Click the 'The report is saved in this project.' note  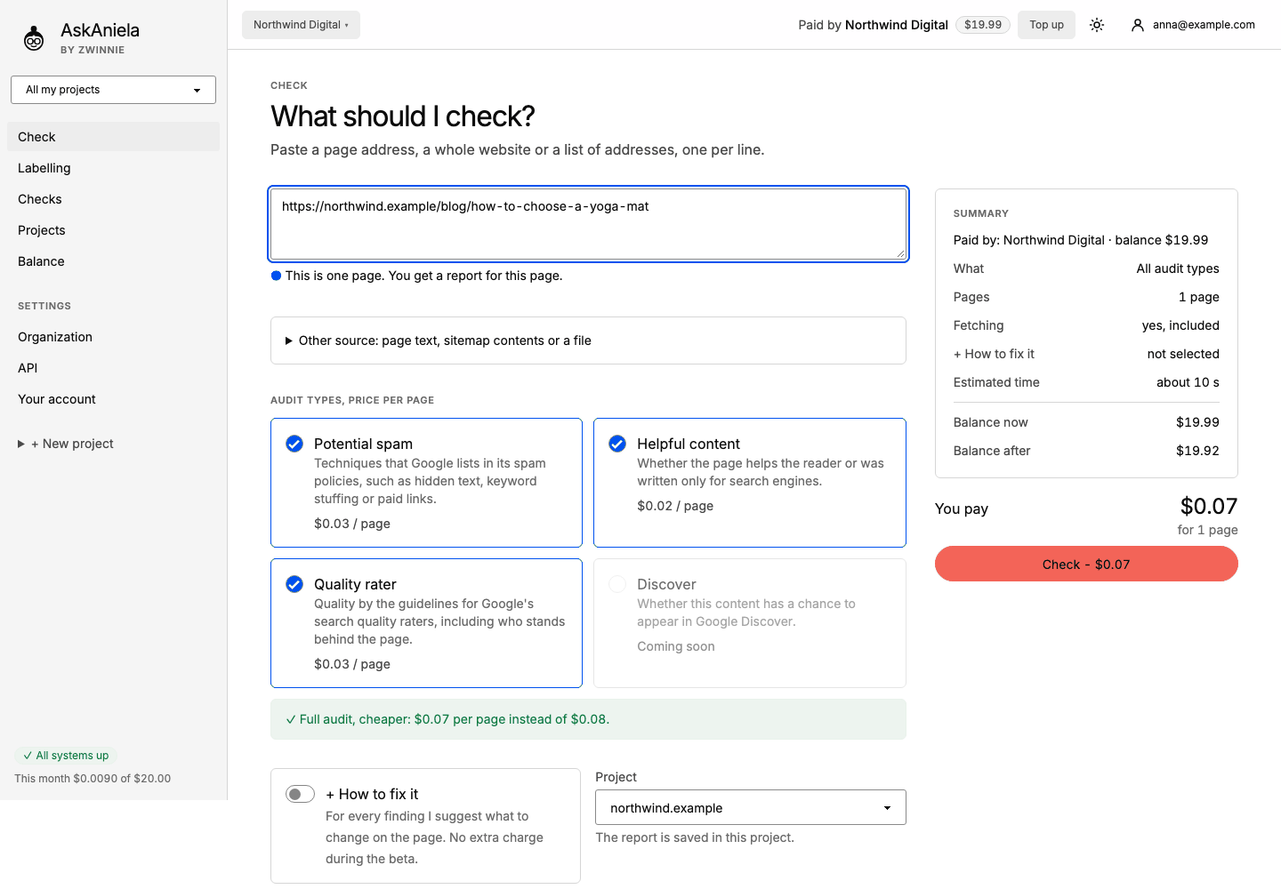click(x=695, y=837)
